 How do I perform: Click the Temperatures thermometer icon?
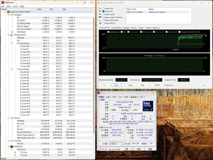tap(12, 35)
